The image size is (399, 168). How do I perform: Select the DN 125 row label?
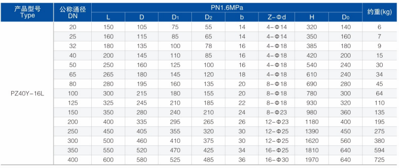[73, 103]
